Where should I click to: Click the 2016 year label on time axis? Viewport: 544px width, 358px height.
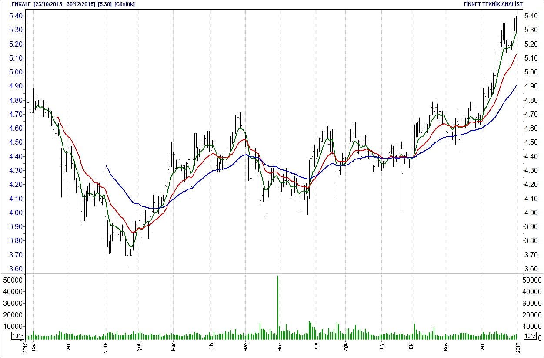(106, 348)
